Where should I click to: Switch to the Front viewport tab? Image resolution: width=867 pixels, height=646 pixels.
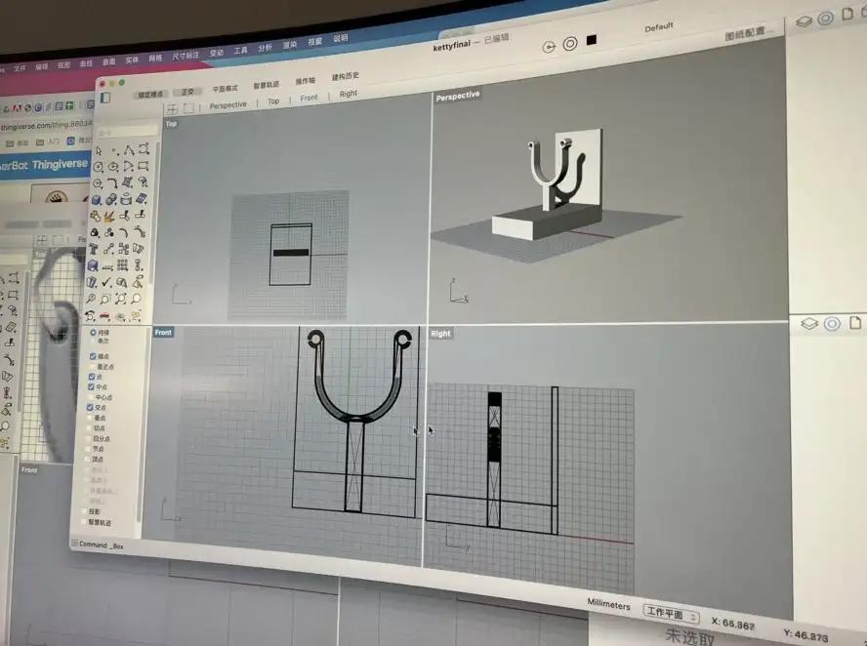[x=309, y=98]
